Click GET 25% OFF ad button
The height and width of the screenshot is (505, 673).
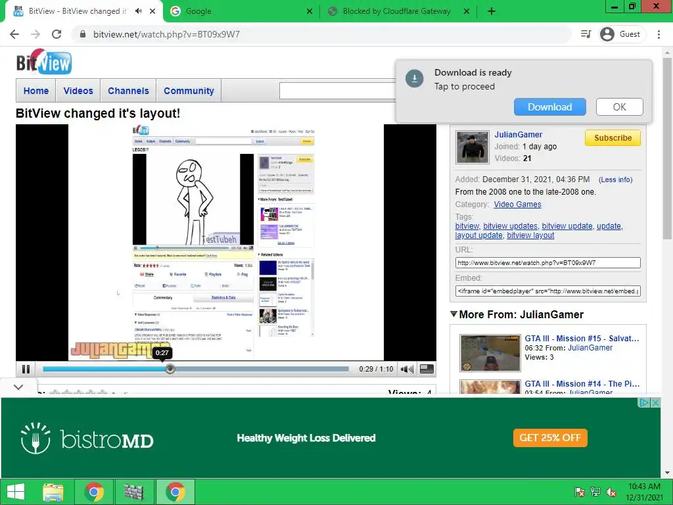coord(550,437)
